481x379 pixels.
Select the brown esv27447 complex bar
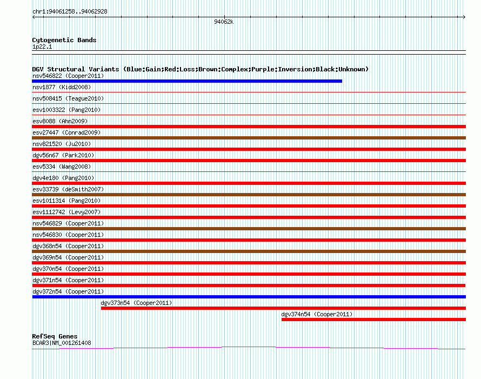tap(249, 138)
